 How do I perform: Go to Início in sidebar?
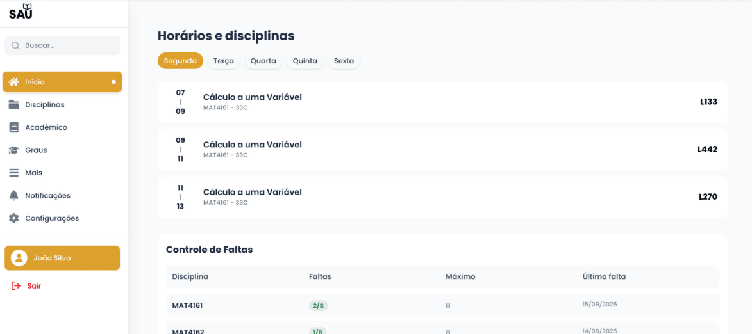[x=62, y=82]
